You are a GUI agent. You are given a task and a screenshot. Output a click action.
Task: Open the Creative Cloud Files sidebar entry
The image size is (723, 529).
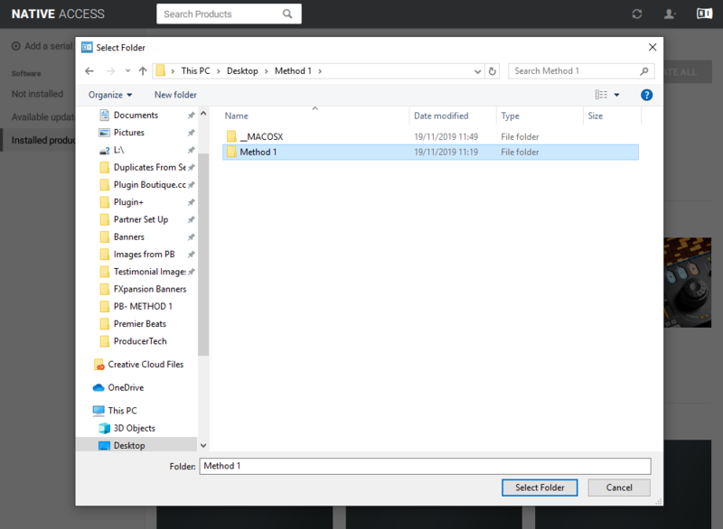[145, 365]
